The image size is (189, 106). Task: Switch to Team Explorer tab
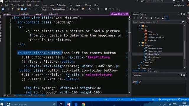[154, 71]
